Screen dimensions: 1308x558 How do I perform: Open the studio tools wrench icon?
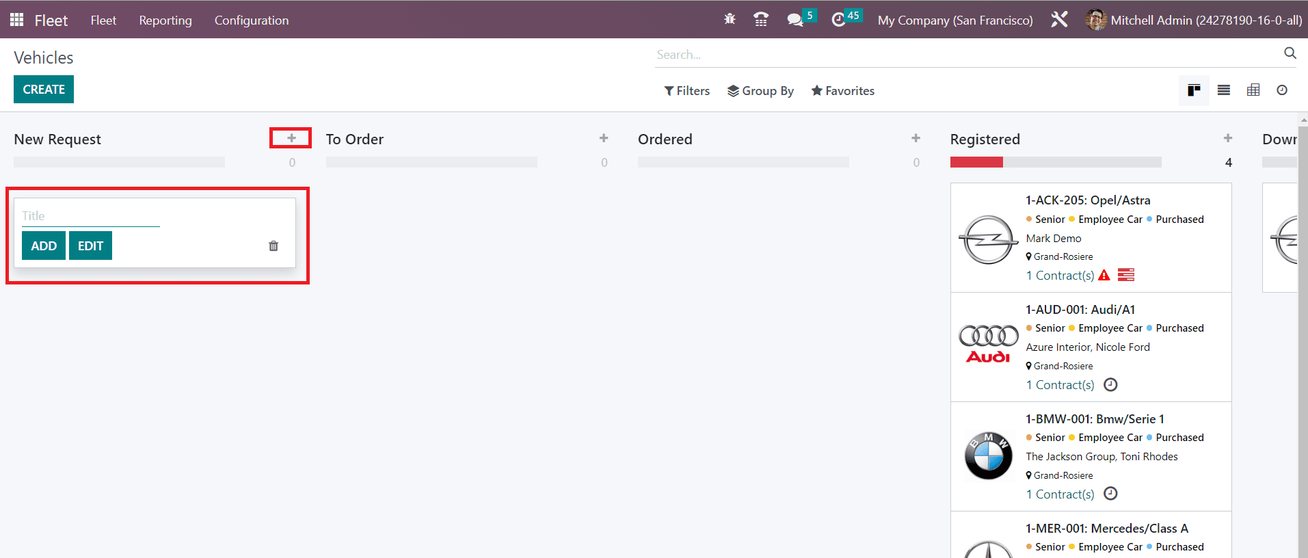tap(1059, 20)
